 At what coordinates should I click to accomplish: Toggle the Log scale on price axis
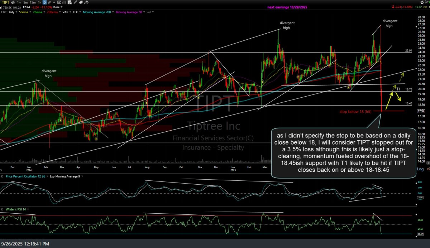click(x=420, y=169)
